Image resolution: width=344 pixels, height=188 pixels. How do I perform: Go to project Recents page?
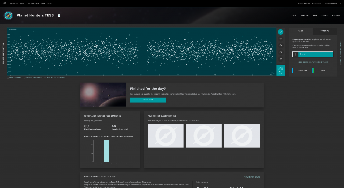pyautogui.click(x=336, y=16)
